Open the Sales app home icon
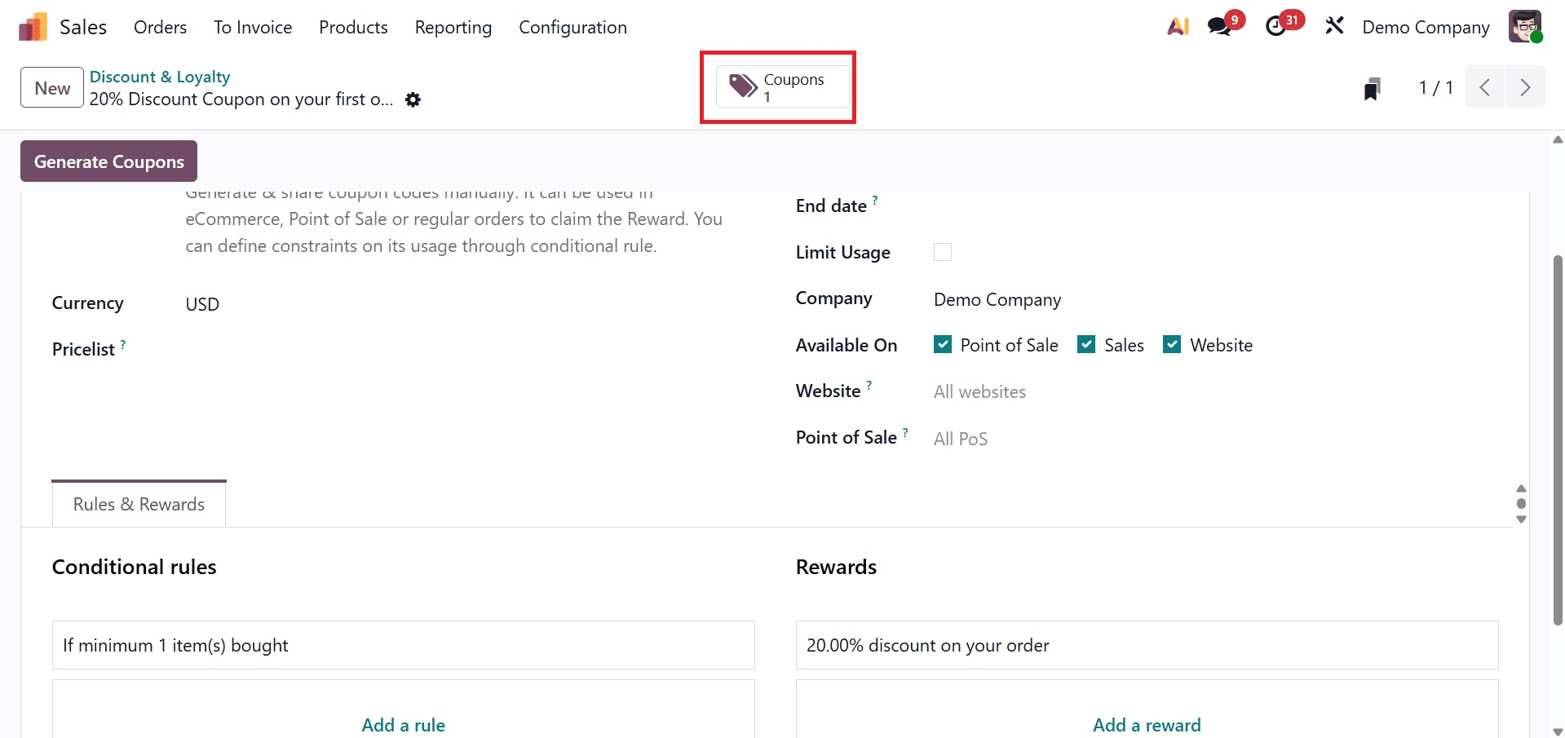The height and width of the screenshot is (738, 1565). click(30, 26)
